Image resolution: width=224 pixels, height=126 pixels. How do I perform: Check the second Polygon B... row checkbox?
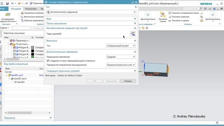(x=14, y=51)
